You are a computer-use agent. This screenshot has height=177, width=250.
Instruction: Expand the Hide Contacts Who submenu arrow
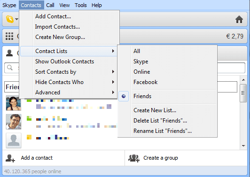pyautogui.click(x=113, y=82)
